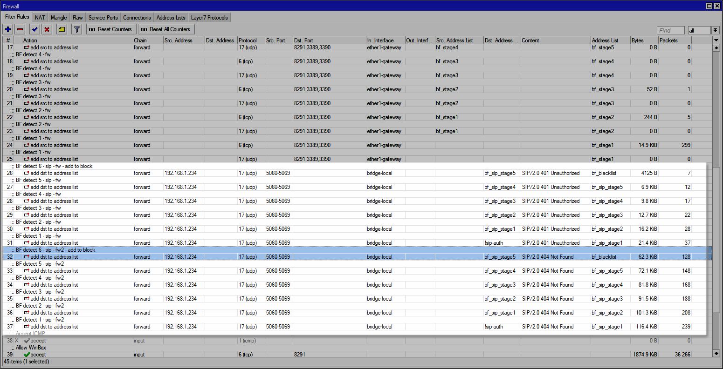
Task: Go to the Raw tab
Action: coord(78,18)
